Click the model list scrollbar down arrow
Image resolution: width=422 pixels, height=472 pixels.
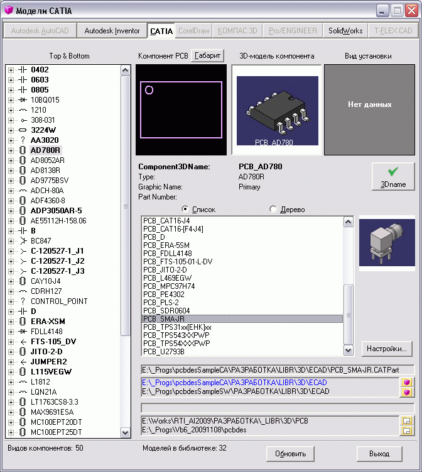point(349,350)
